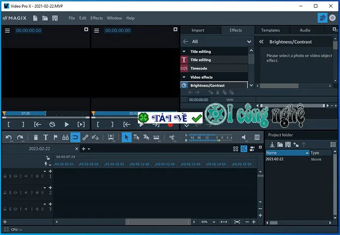The image size is (340, 235).
Task: Toggle the padlock icon above the timeline ruler
Action: pos(48,157)
